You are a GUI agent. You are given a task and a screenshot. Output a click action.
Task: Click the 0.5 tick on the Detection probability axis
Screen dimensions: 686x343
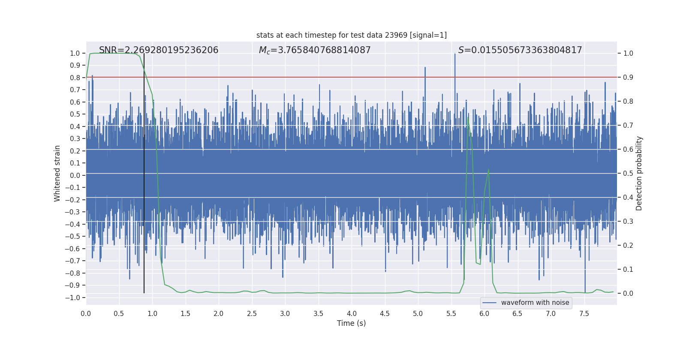(x=628, y=174)
